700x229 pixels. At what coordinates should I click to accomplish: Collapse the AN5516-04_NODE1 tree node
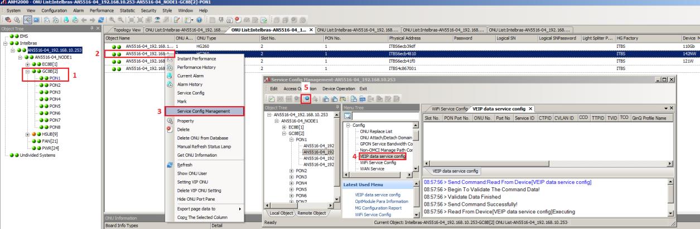(20, 57)
